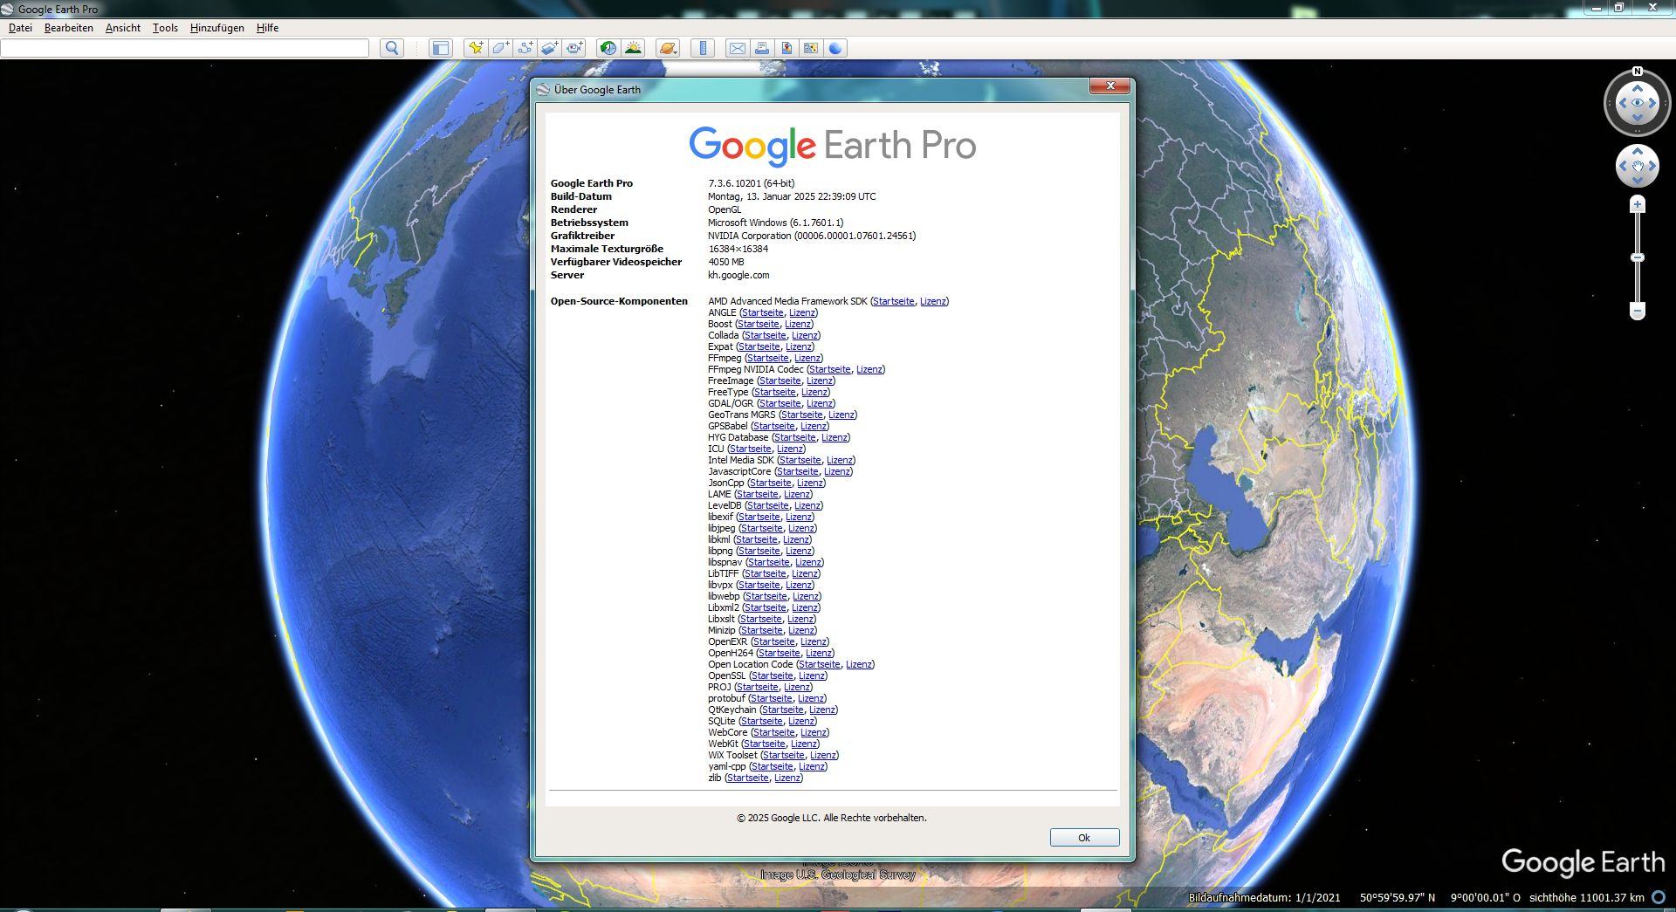
Task: Confirm the about dialog with Ok
Action: [x=1084, y=838]
